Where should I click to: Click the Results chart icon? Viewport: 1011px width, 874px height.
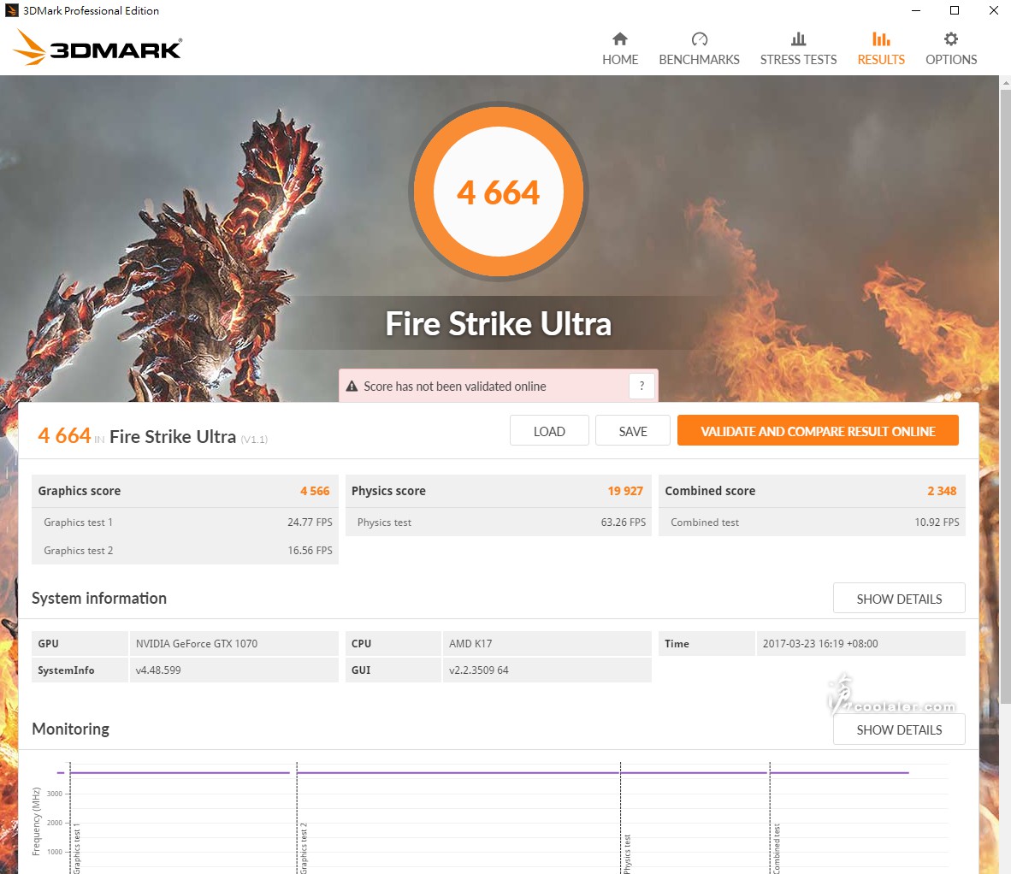[x=881, y=39]
